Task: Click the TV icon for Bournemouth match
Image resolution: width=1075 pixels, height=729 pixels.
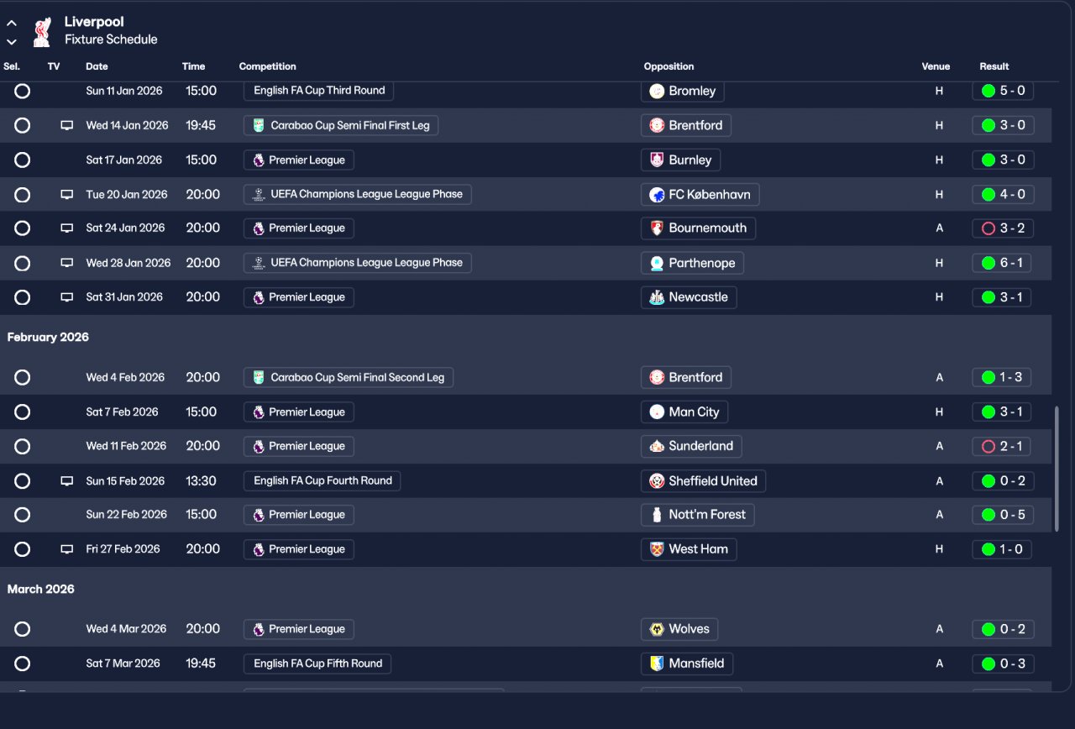Action: coord(67,228)
